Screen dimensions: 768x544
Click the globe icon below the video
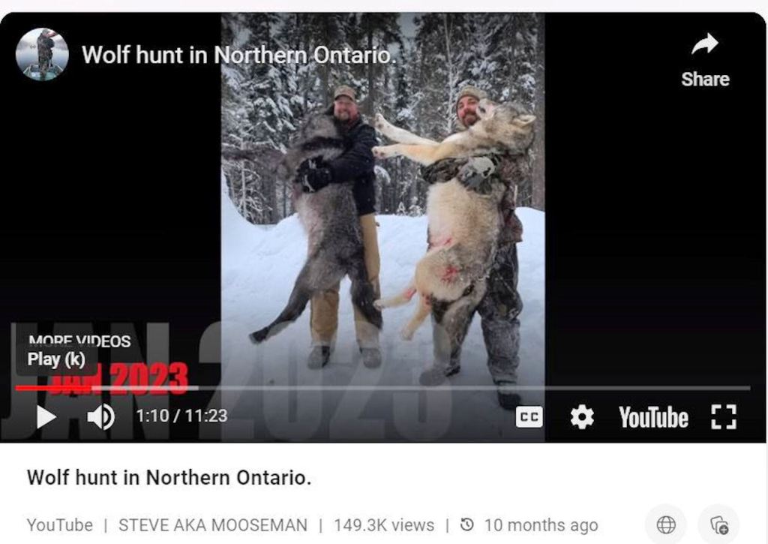tap(666, 524)
